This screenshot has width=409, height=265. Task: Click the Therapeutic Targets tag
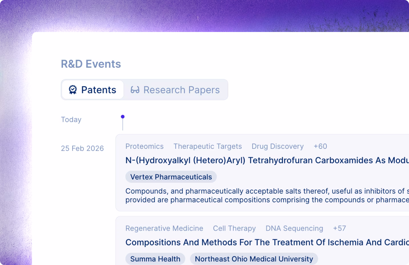[x=208, y=146]
